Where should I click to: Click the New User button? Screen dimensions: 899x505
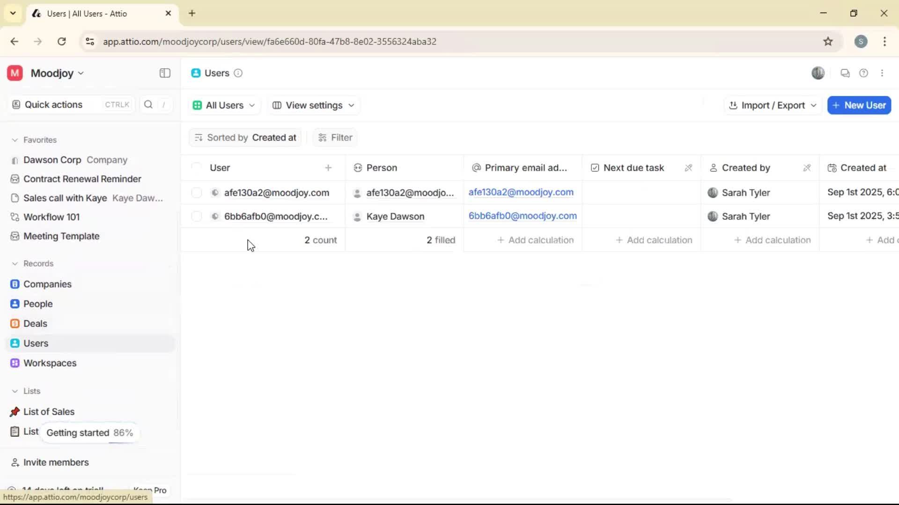pyautogui.click(x=859, y=105)
